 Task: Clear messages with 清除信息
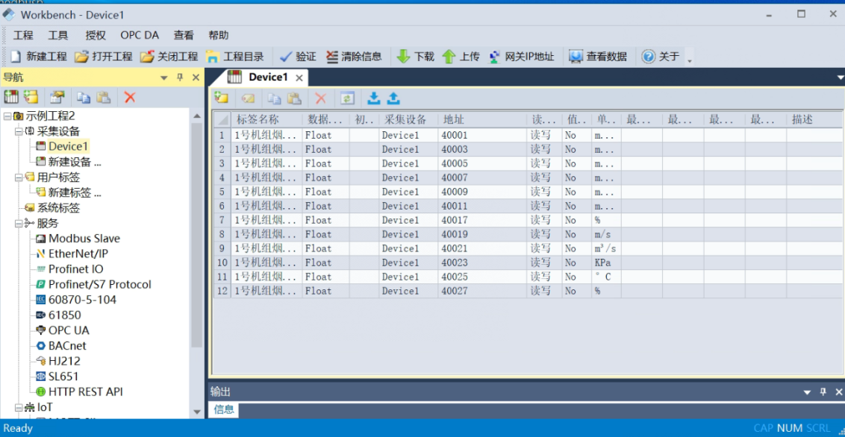tap(354, 57)
